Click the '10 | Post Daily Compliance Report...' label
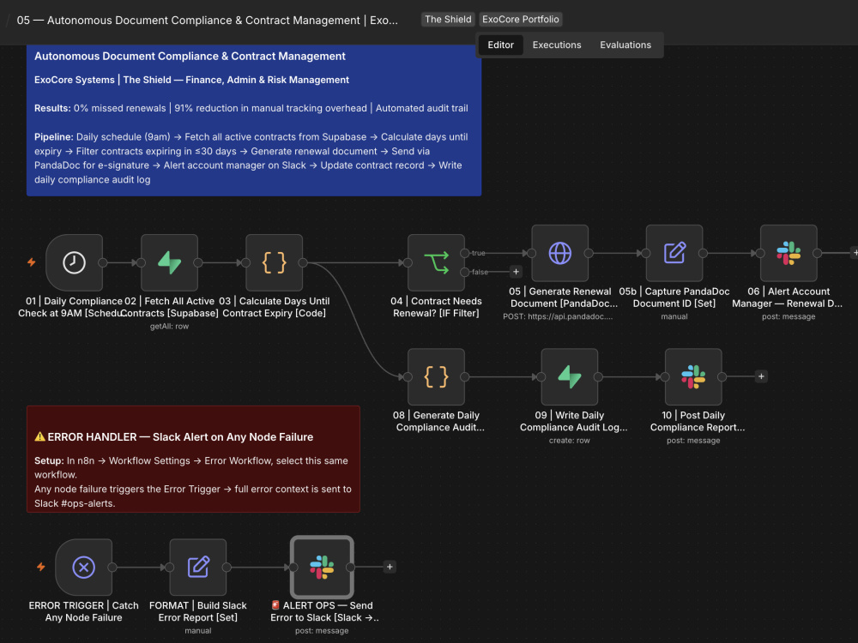 tap(697, 422)
